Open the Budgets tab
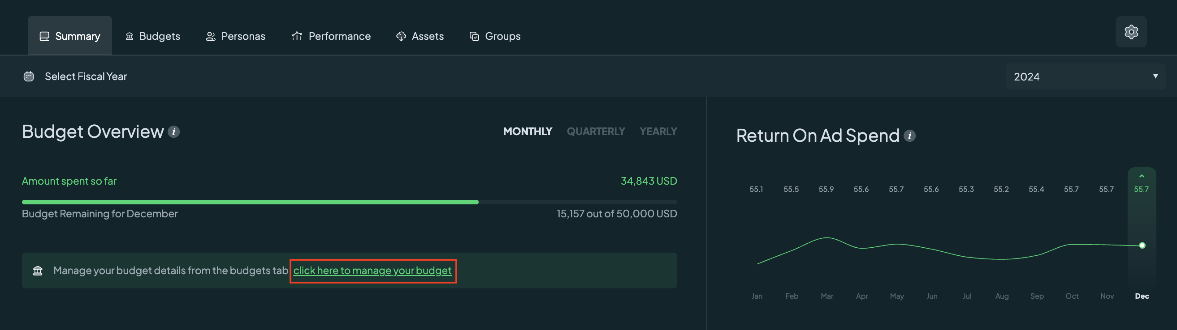 [152, 36]
